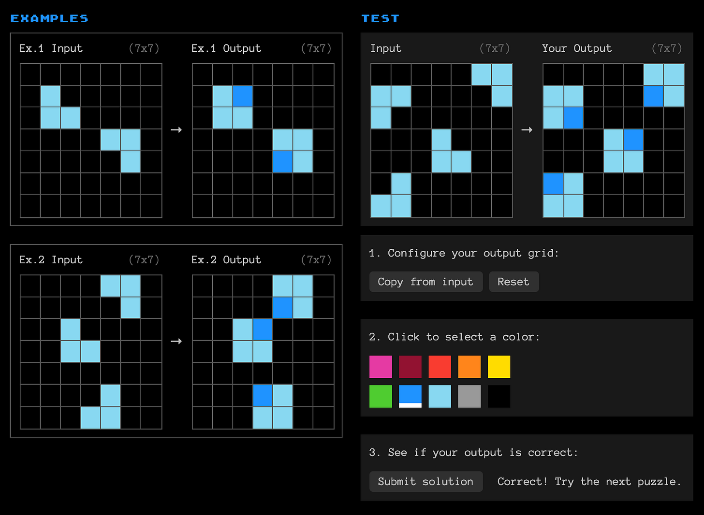Pick the bright red color swatch
704x515 pixels.
tap(440, 367)
